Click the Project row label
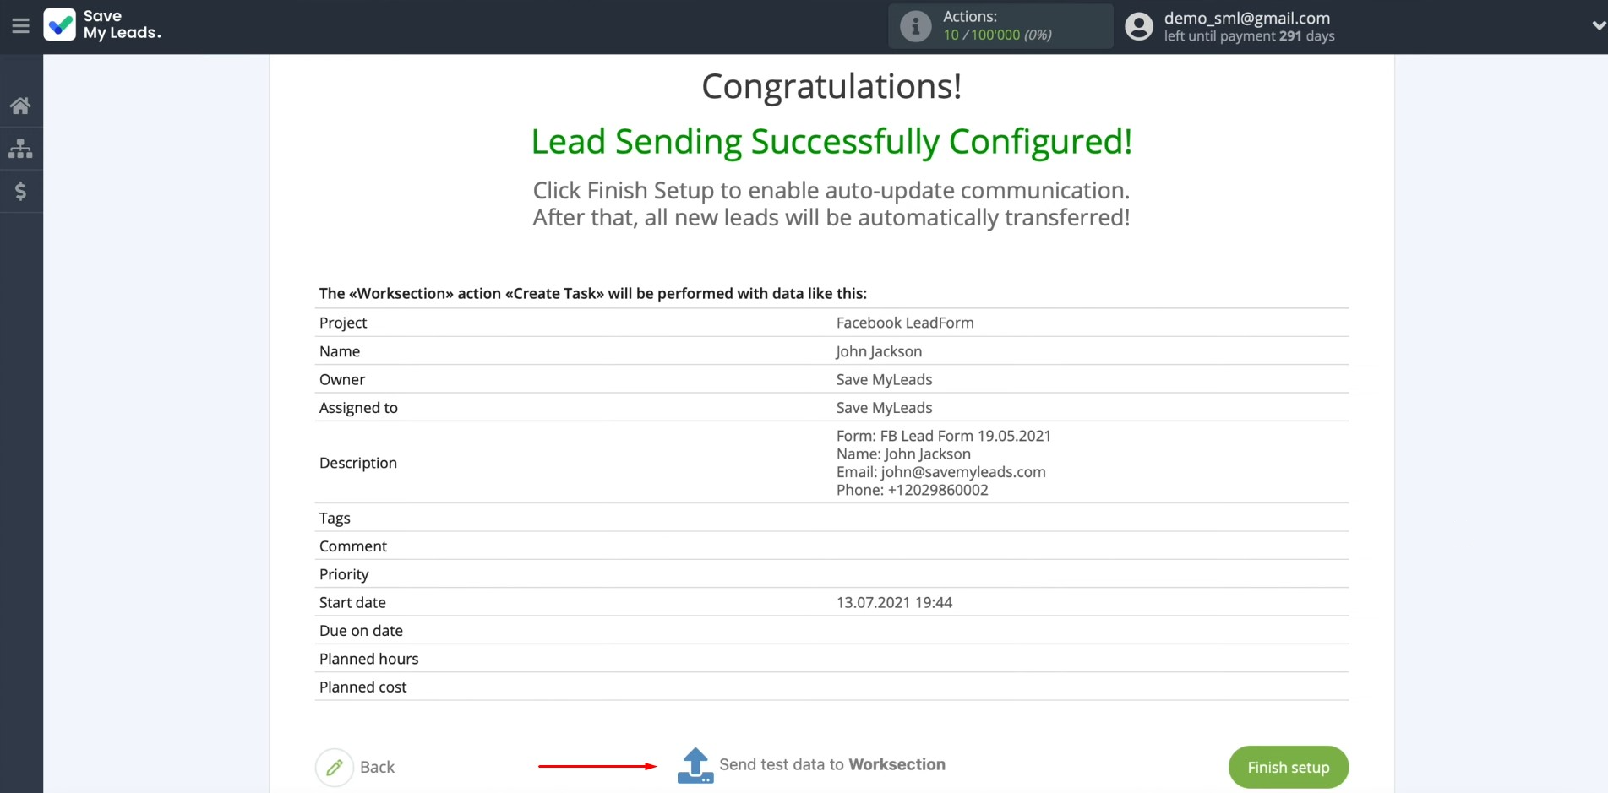This screenshot has width=1608, height=793. coord(343,323)
